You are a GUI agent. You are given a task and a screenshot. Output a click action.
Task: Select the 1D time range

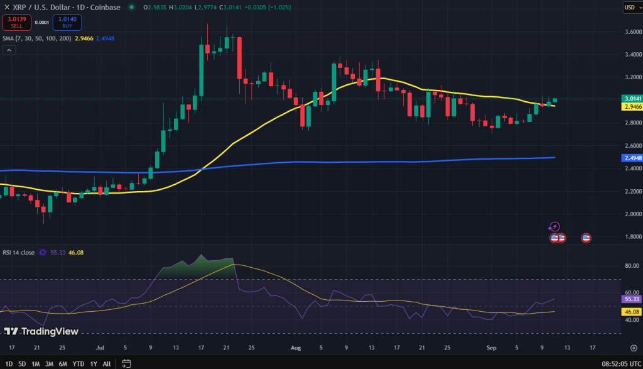9,364
